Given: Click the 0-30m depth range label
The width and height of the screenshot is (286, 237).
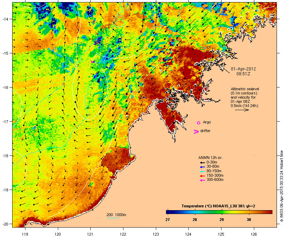Looking at the screenshot, I should coord(212,162).
